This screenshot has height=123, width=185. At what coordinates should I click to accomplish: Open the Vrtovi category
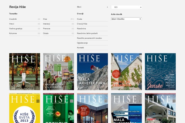[x=25, y=24]
